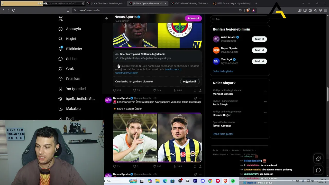
Task: Follow Depar Sports with Takip et
Action: click(x=259, y=50)
